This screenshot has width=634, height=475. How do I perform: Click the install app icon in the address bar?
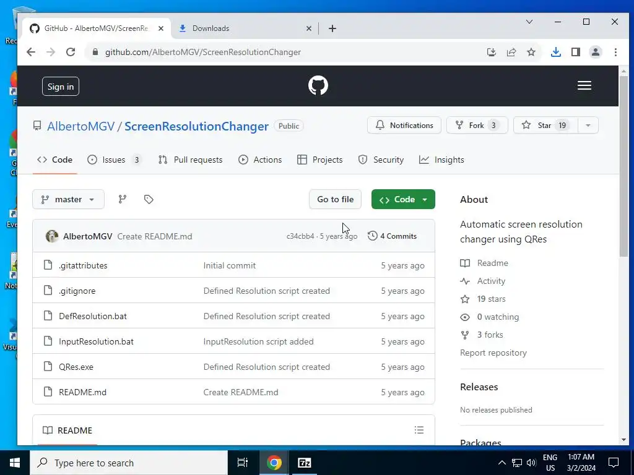[491, 52]
